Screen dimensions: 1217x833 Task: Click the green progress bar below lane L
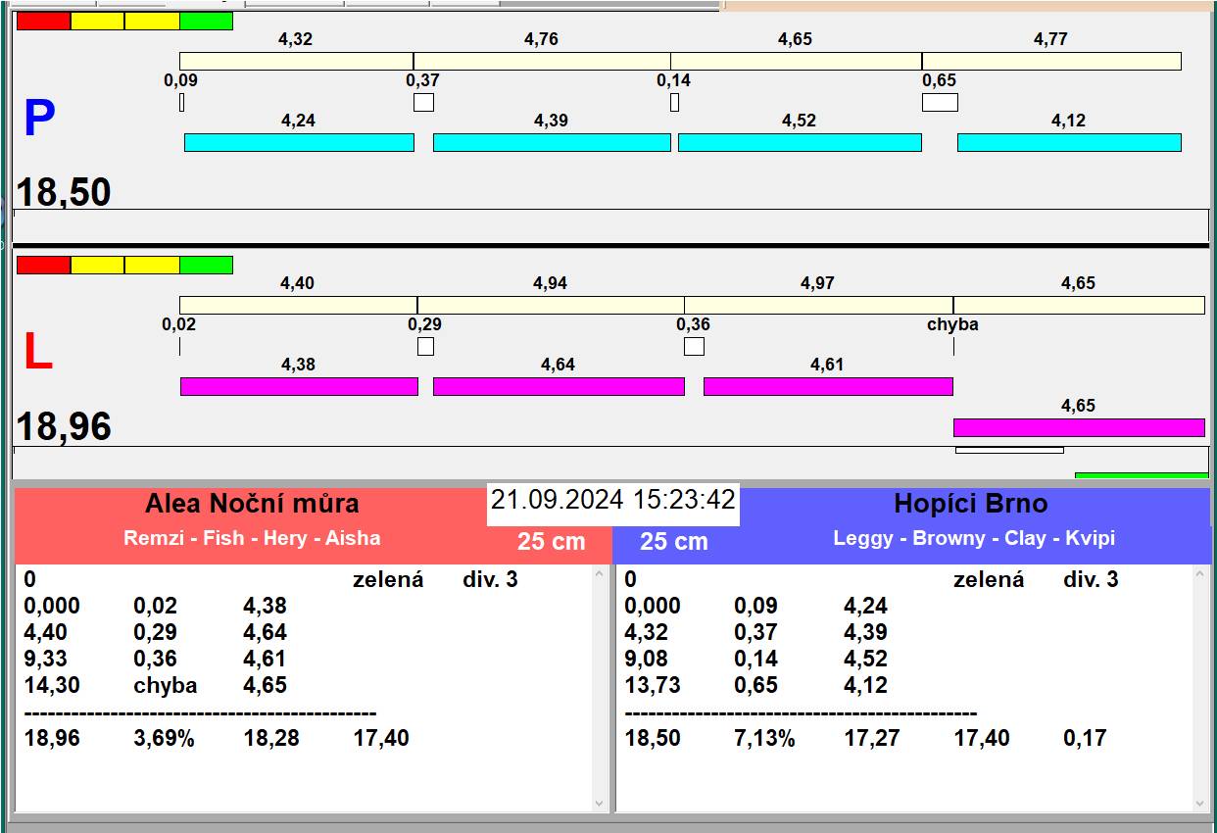(x=1142, y=475)
